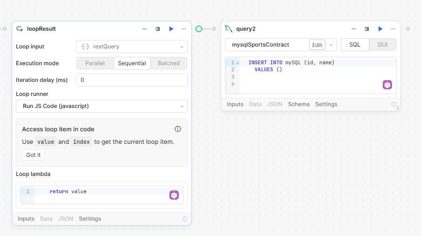The width and height of the screenshot is (421, 236).
Task: Open AI assistant in SQL editor
Action: pos(387,85)
